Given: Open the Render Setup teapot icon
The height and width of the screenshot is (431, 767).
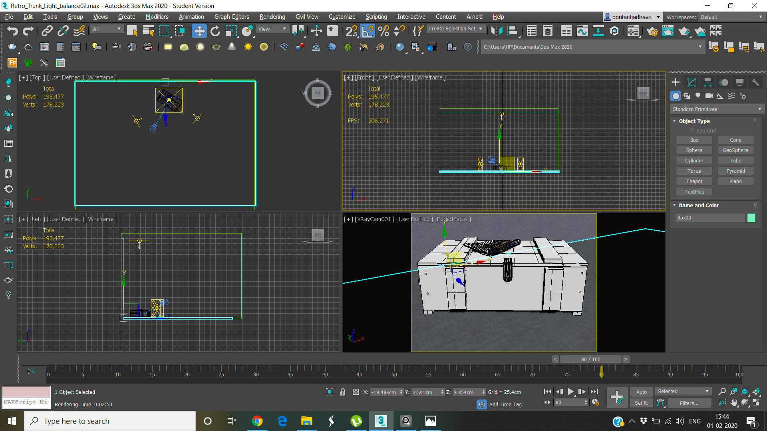Looking at the screenshot, I should click(x=652, y=31).
